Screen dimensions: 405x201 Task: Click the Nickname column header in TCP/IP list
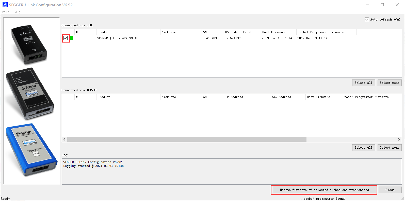[181, 97]
